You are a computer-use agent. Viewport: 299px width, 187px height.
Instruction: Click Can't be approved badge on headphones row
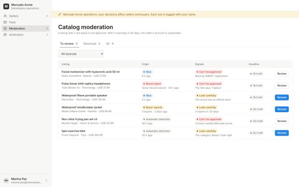point(209,84)
